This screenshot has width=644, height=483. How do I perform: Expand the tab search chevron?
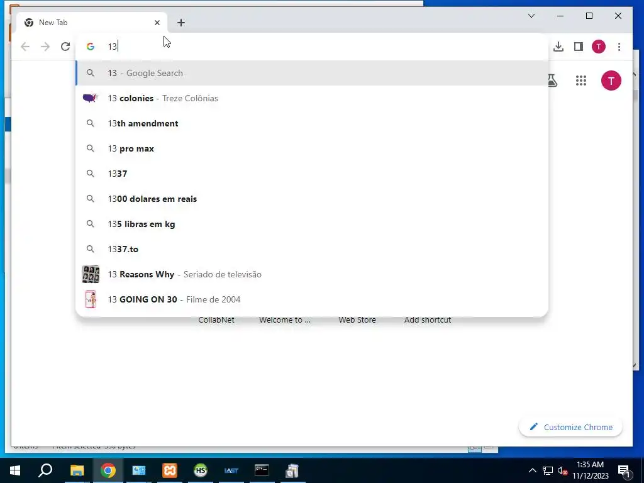click(531, 16)
